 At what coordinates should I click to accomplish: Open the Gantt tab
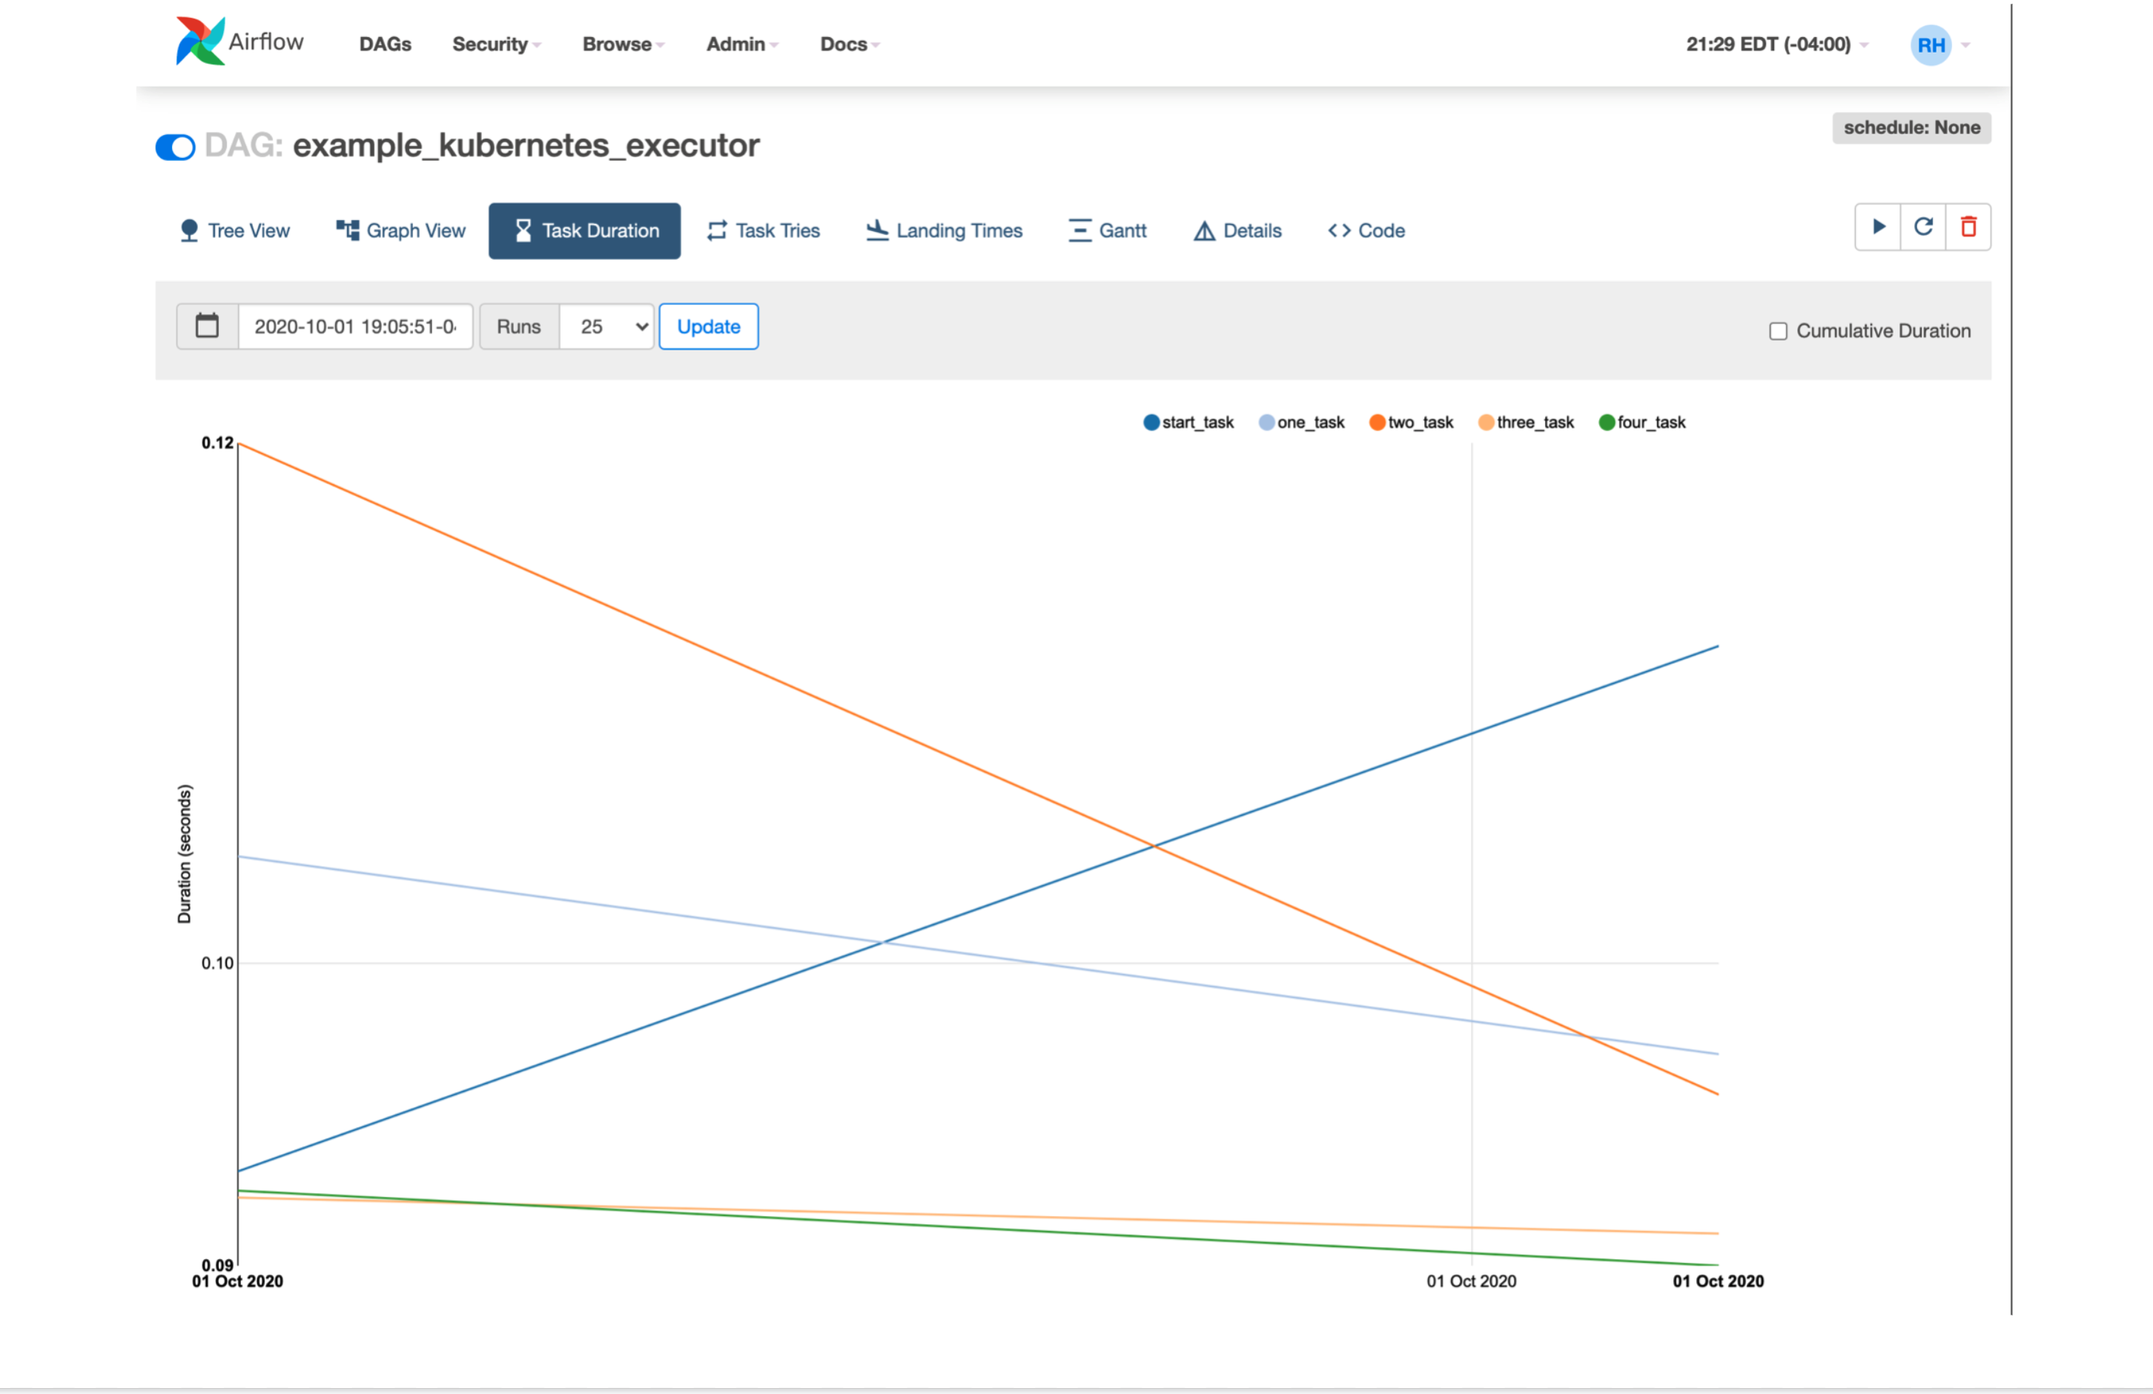click(1107, 231)
